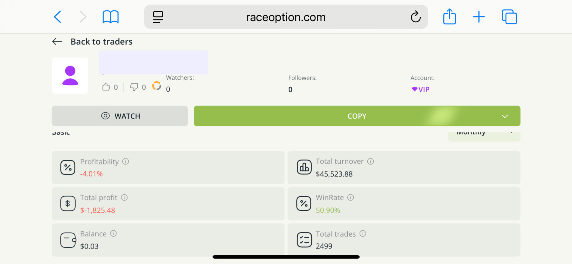Click the raceoption.com address bar

point(285,17)
